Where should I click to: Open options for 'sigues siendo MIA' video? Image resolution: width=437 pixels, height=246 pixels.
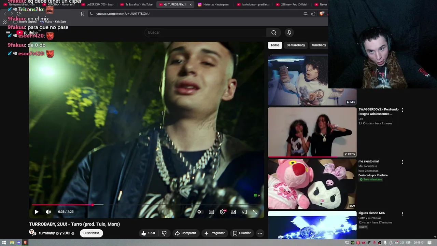coord(403,214)
